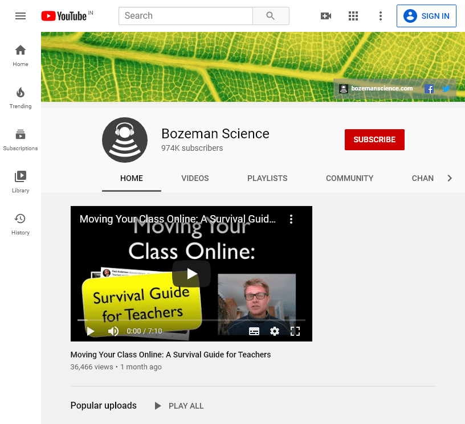Click the Twitter icon on banner

click(x=446, y=89)
